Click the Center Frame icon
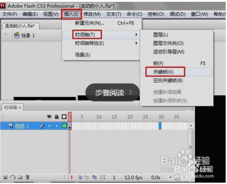This screenshot has width=227, height=184. [72, 177]
